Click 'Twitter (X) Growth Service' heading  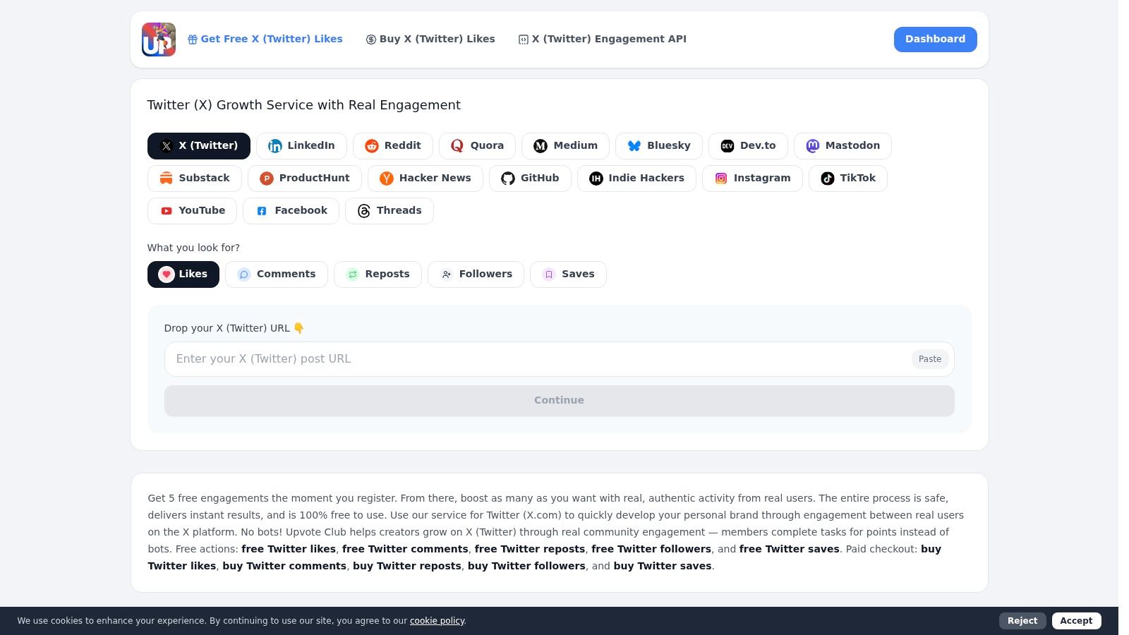coord(303,105)
